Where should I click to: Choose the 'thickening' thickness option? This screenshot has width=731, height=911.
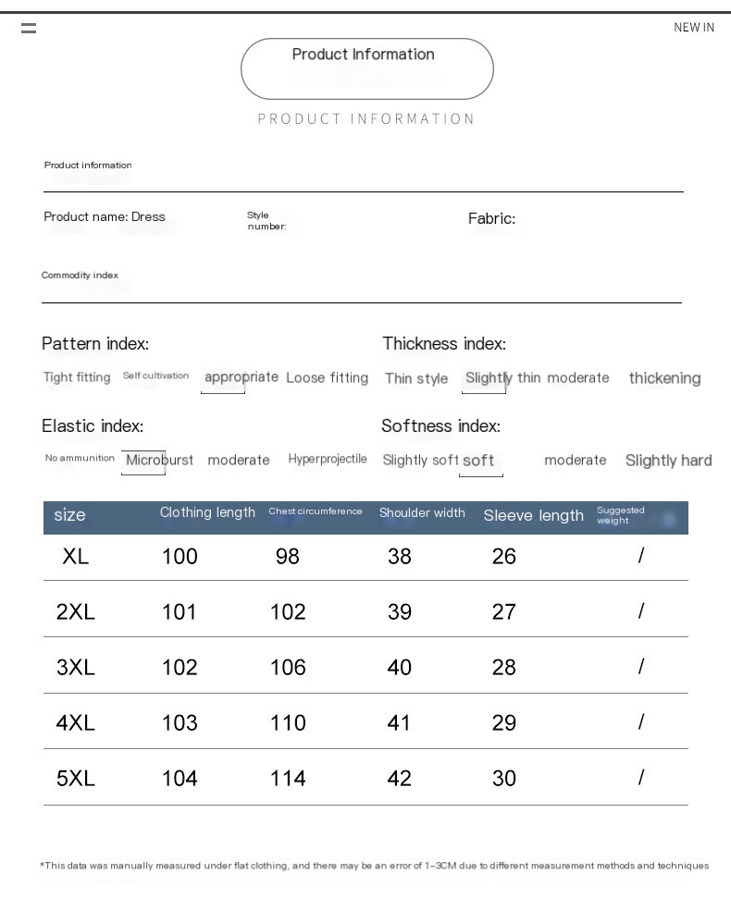pos(664,378)
